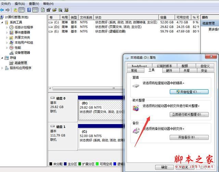The height and width of the screenshot is (172, 219).
Task: Sort by the 可用空间 column header
Action: coord(183,17)
